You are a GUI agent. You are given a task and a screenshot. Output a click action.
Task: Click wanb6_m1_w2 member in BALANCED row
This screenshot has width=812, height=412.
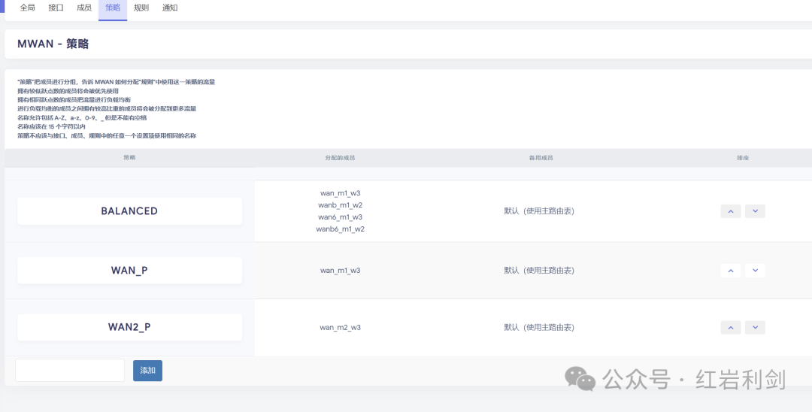click(x=341, y=229)
